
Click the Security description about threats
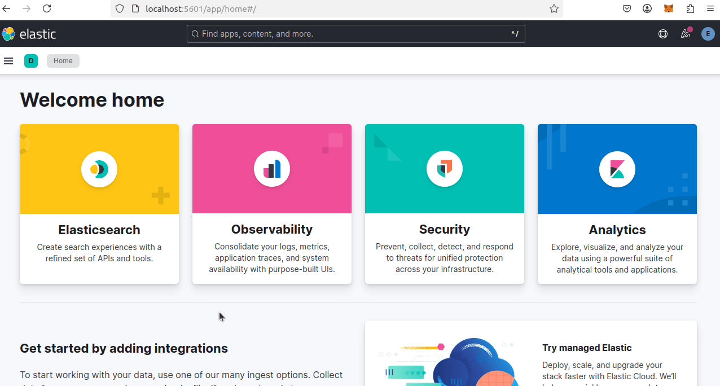point(445,258)
